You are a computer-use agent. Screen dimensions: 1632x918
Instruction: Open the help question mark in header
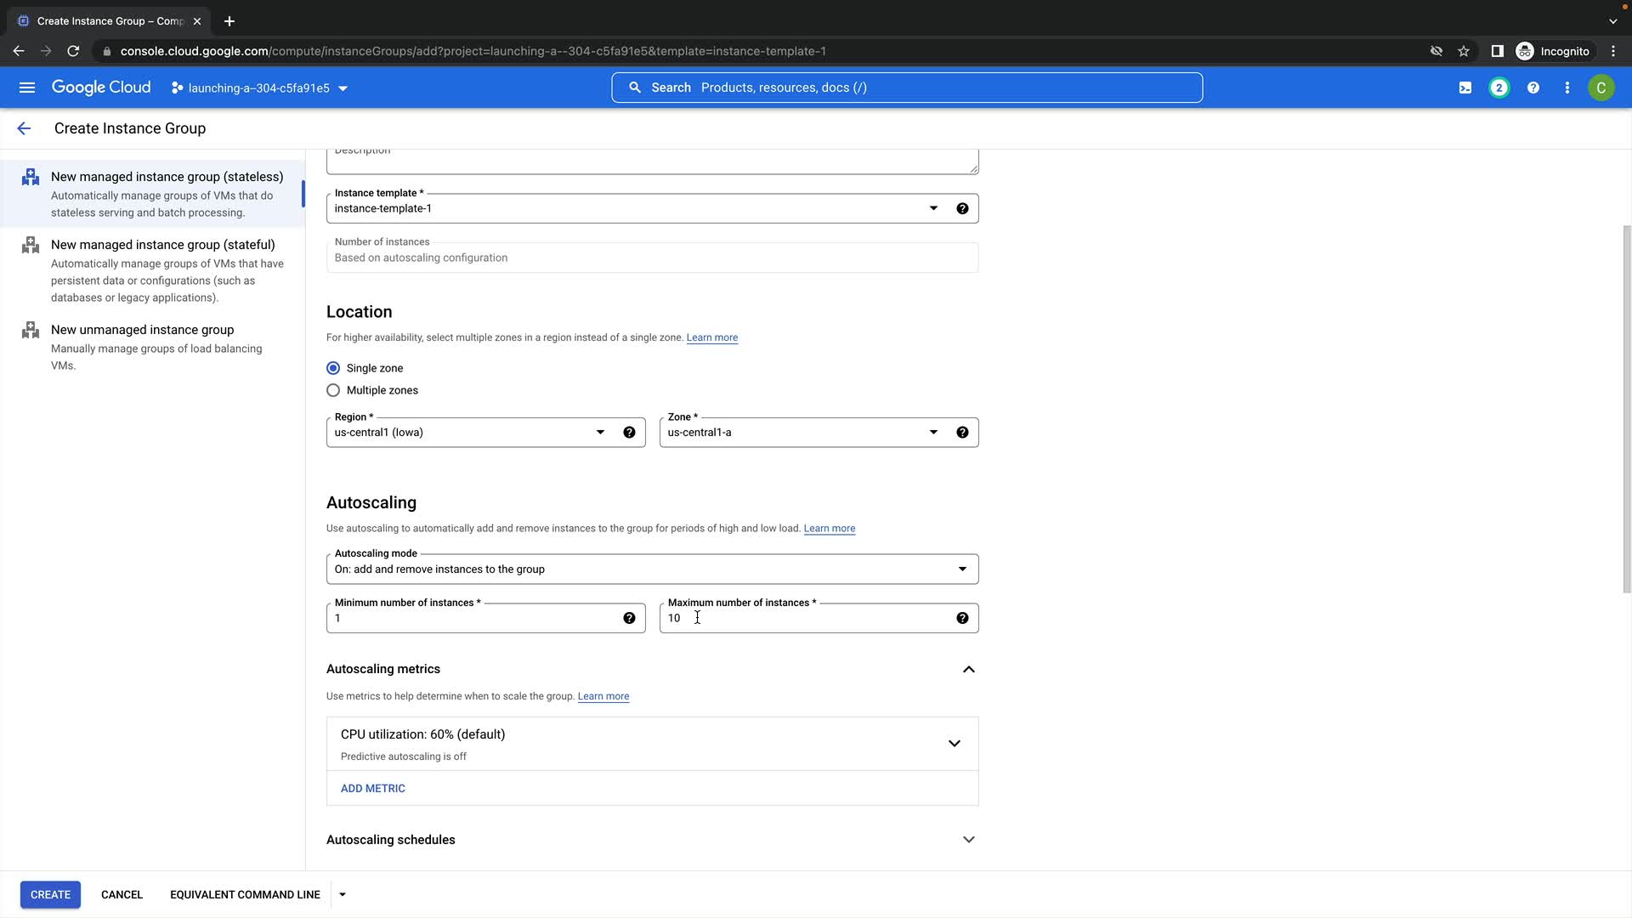click(1533, 88)
